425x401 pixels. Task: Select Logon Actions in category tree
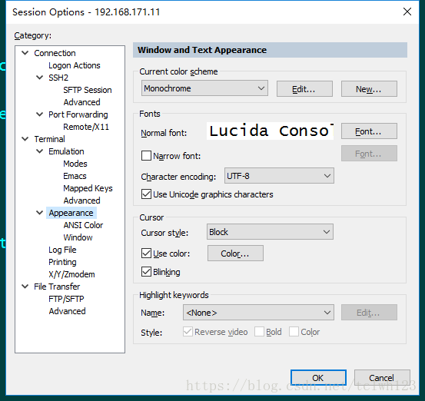click(75, 65)
